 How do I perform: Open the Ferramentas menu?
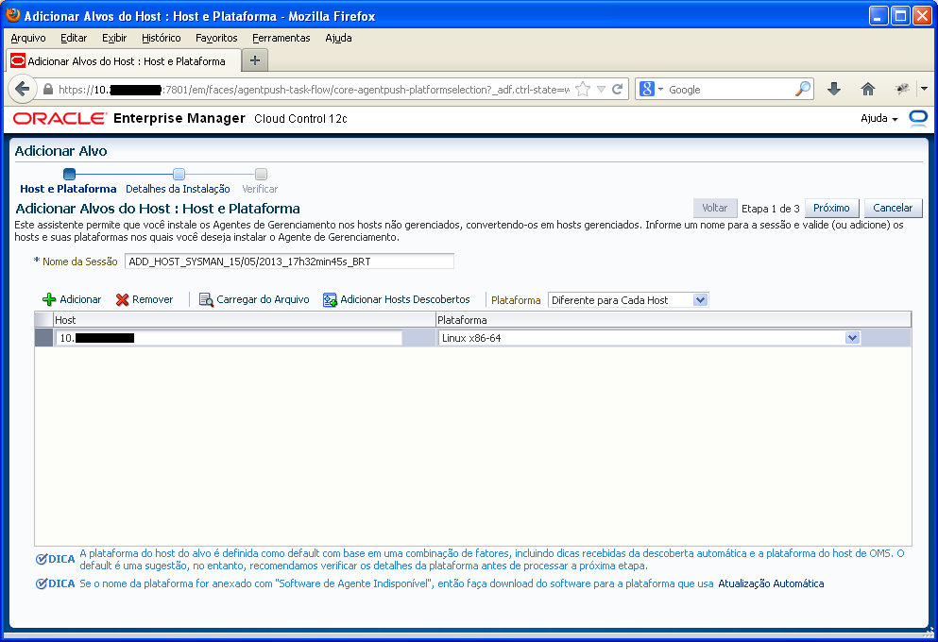281,38
